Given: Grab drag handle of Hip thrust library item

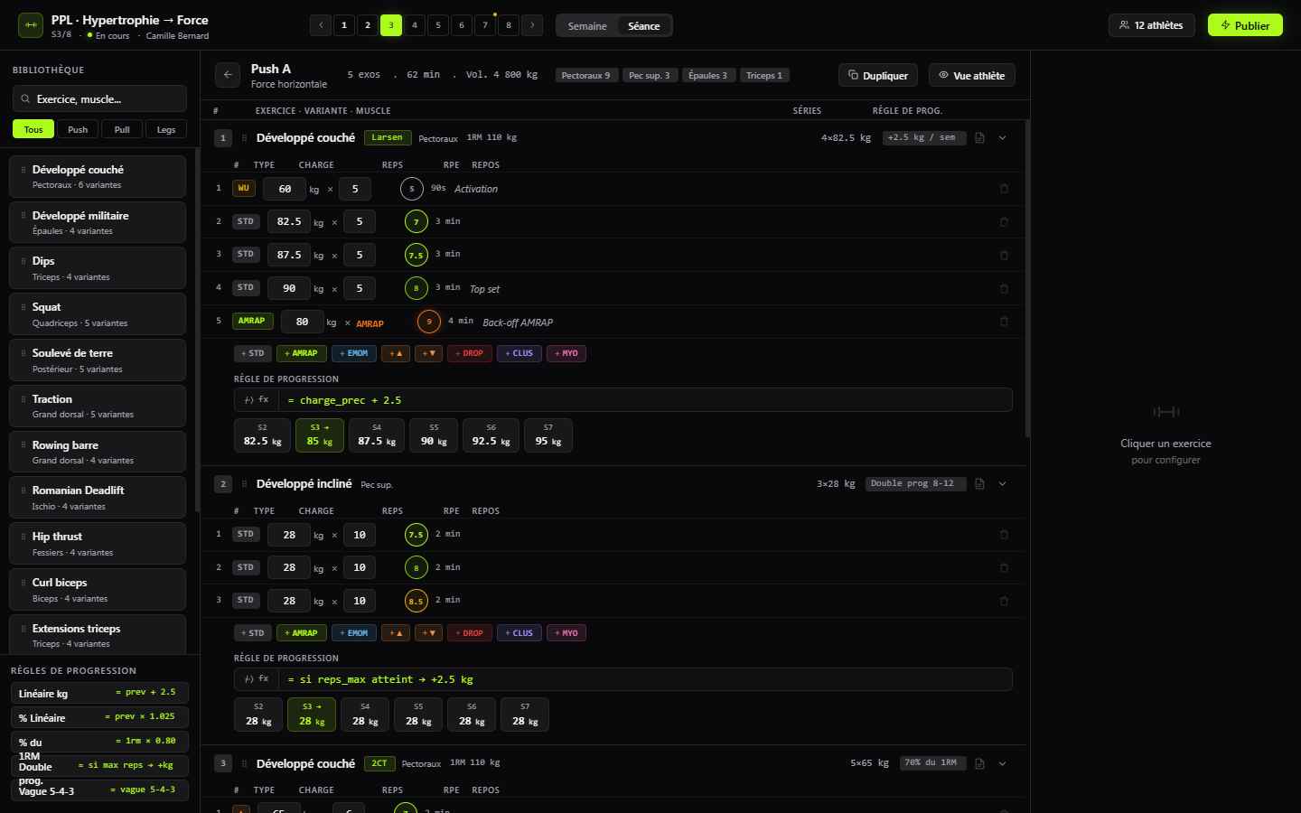Looking at the screenshot, I should tap(23, 537).
